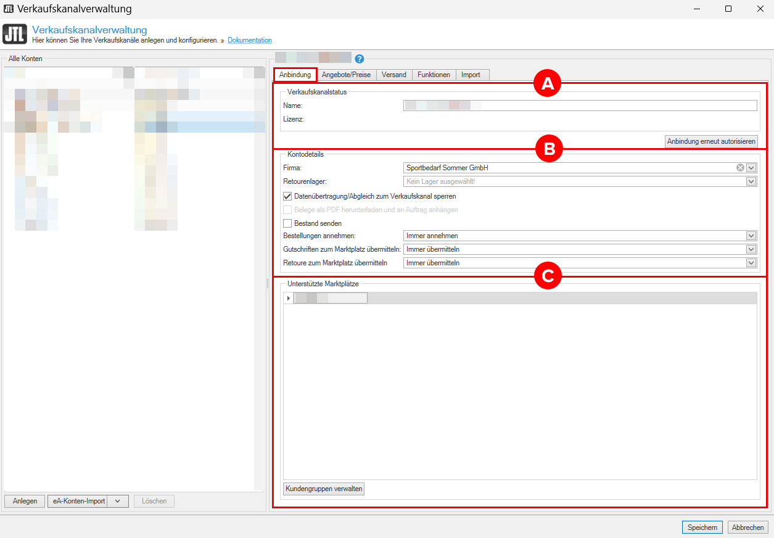Open the Firma dropdown
This screenshot has height=538, width=774.
[751, 167]
